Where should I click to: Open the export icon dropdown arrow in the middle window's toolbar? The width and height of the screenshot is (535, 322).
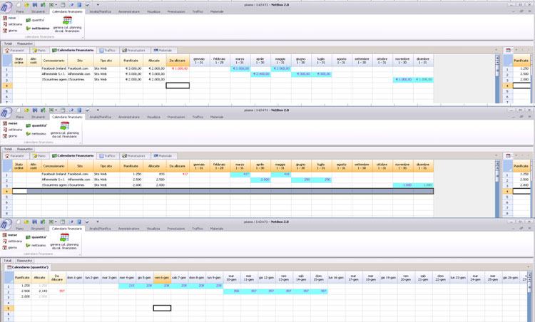(x=56, y=110)
